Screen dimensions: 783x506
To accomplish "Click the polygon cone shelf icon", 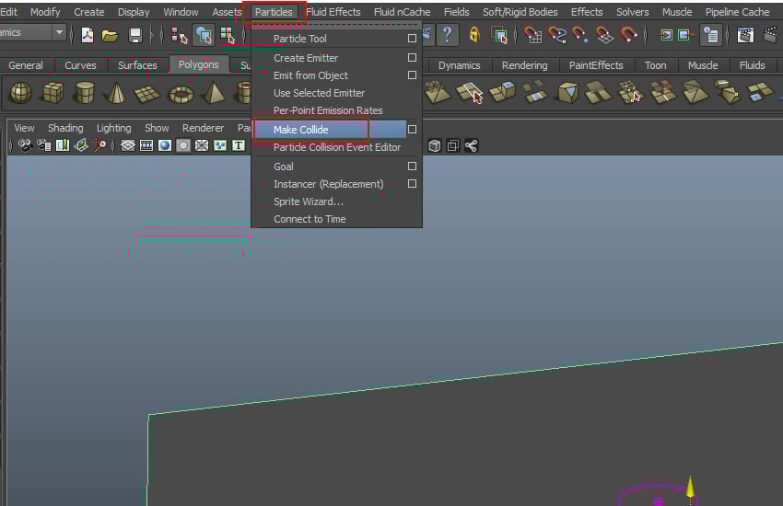I will (115, 93).
